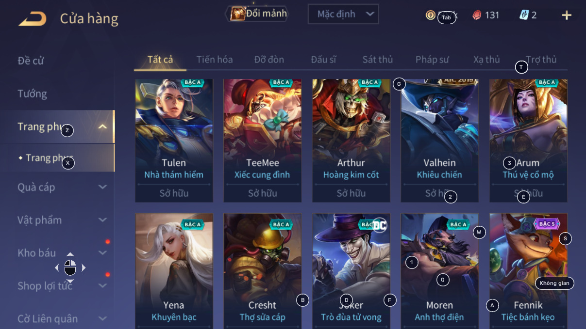Select the Pháp sư tab

432,60
